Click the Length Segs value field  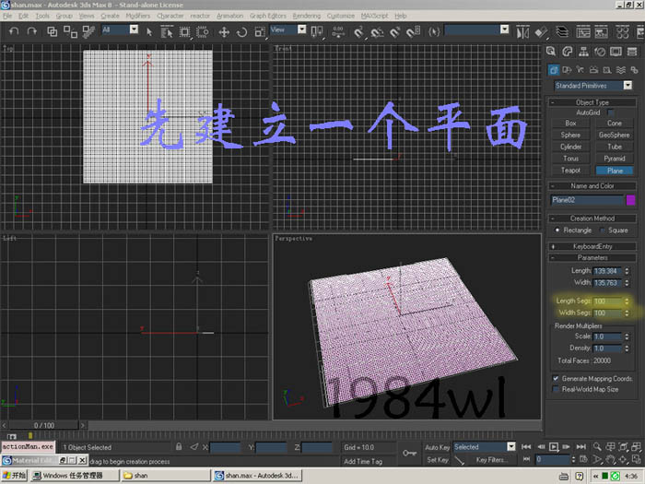(608, 301)
